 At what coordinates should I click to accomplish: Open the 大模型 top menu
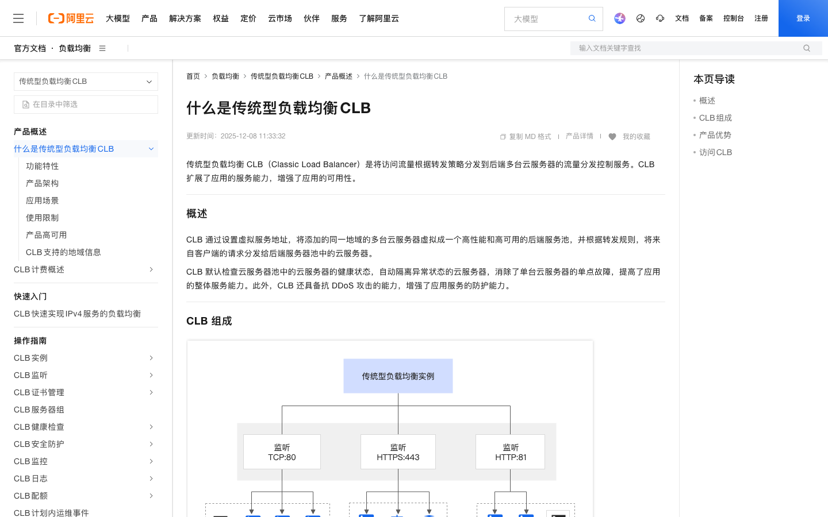tap(118, 18)
